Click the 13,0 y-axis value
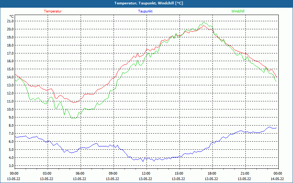Screen dimensions: 293x183 11,85
